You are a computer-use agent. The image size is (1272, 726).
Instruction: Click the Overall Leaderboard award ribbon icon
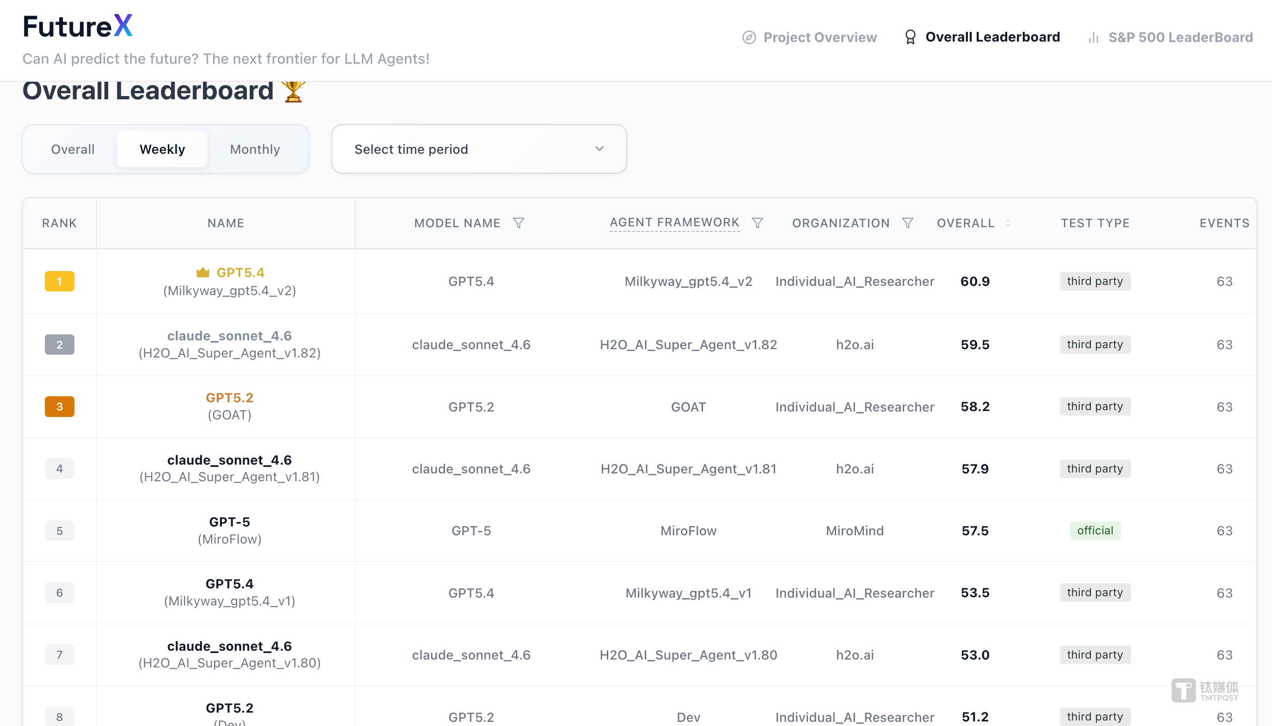click(910, 37)
